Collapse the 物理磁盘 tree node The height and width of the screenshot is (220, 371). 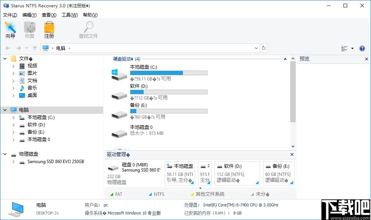[x=5, y=154]
